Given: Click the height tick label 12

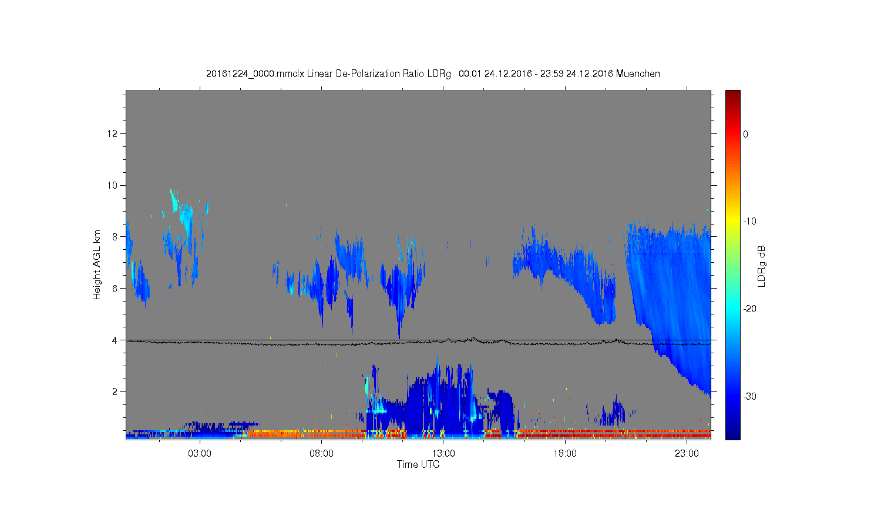Looking at the screenshot, I should (112, 133).
